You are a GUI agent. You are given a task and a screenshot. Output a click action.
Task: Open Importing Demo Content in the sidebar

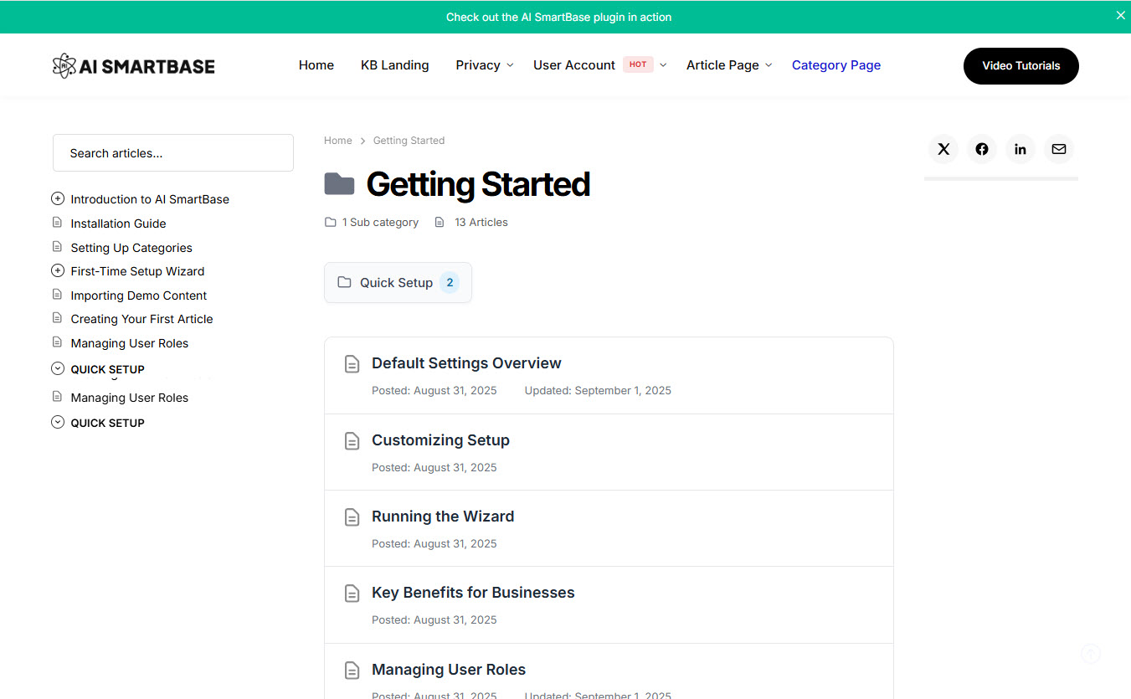[138, 296]
